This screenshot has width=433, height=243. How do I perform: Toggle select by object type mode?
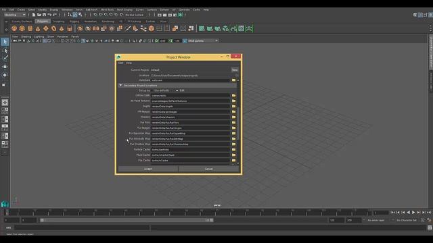[75, 15]
